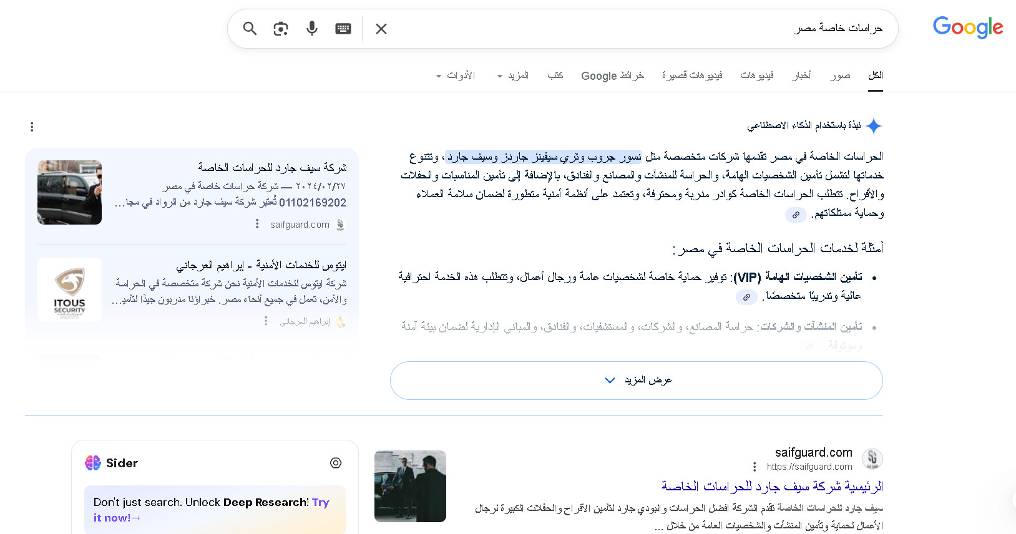Start voice search with microphone icon
Screen dimensions: 1016x534
pos(312,29)
